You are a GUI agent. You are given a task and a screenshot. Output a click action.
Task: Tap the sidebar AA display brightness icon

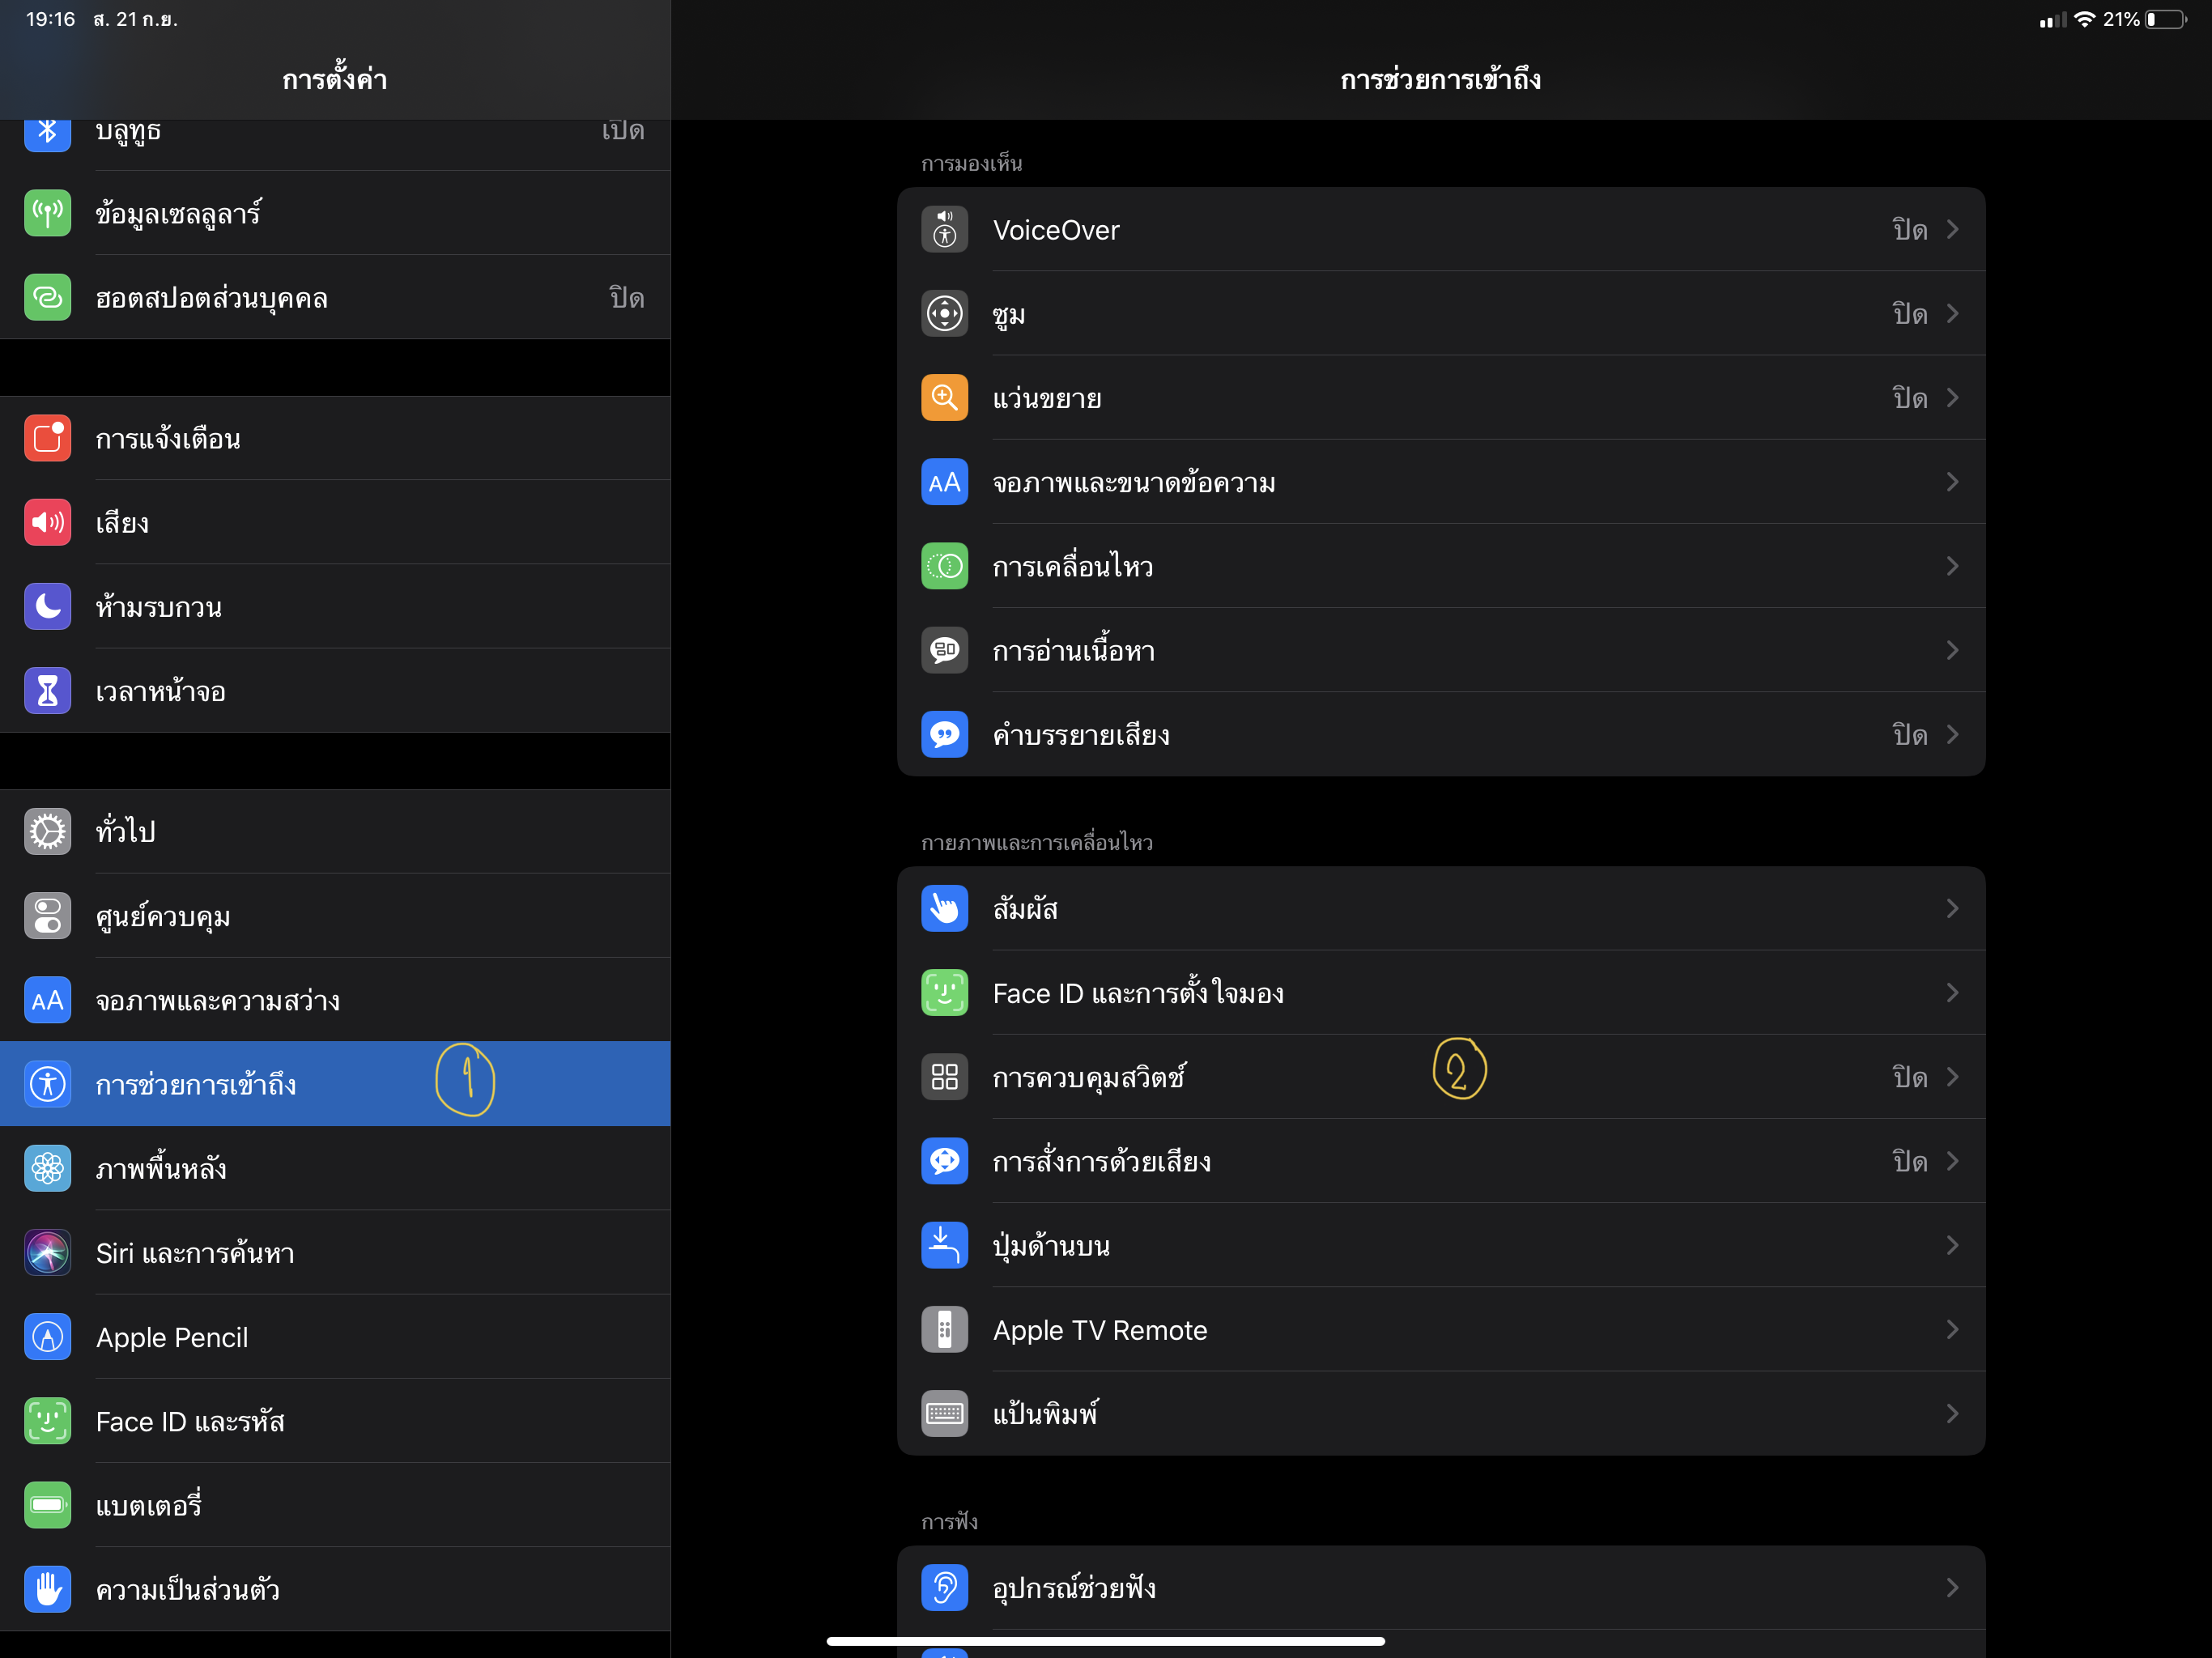coord(47,1000)
